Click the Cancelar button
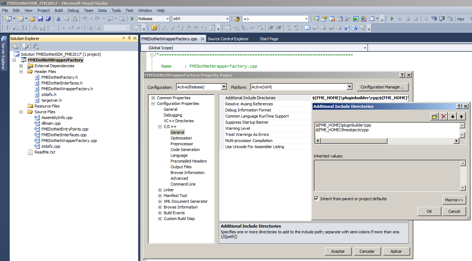472x261 pixels. 367,251
